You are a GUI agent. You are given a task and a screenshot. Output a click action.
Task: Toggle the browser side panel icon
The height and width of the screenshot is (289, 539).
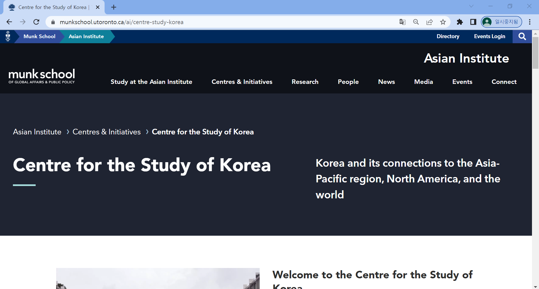pyautogui.click(x=473, y=22)
